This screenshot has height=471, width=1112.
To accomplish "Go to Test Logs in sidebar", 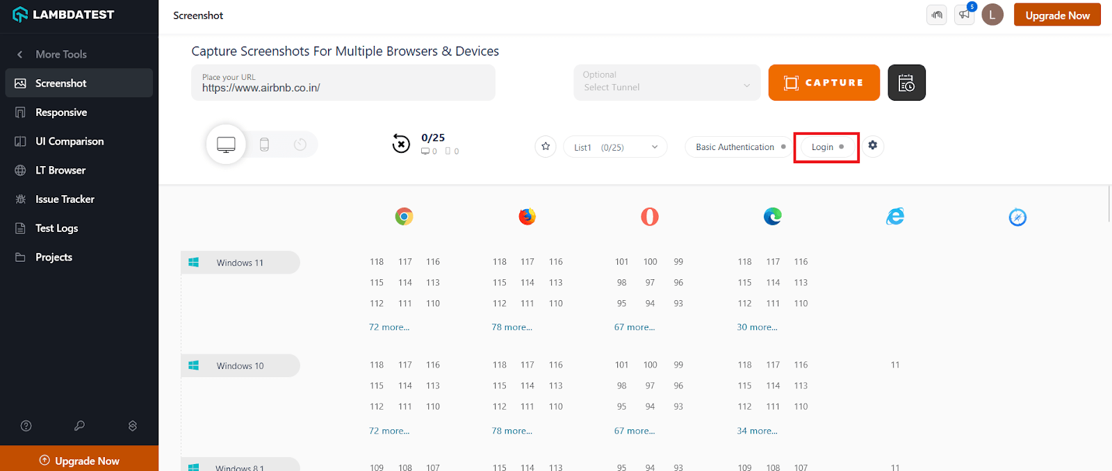I will tap(56, 229).
